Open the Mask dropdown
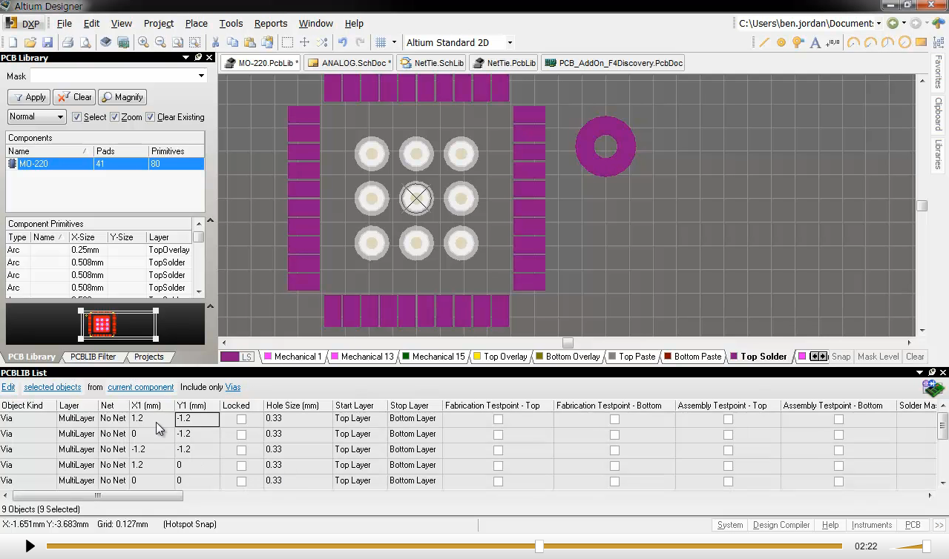949x559 pixels. 201,76
